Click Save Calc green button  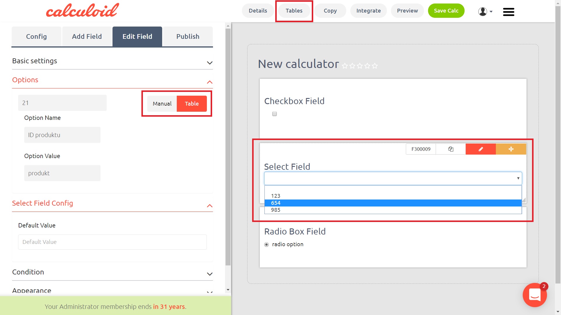coord(446,11)
